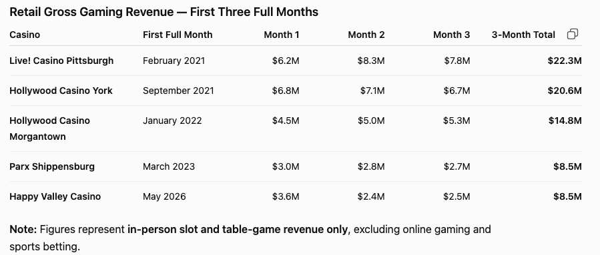Click the $8.3M Month 2 cell
The image size is (600, 255).
tap(371, 61)
